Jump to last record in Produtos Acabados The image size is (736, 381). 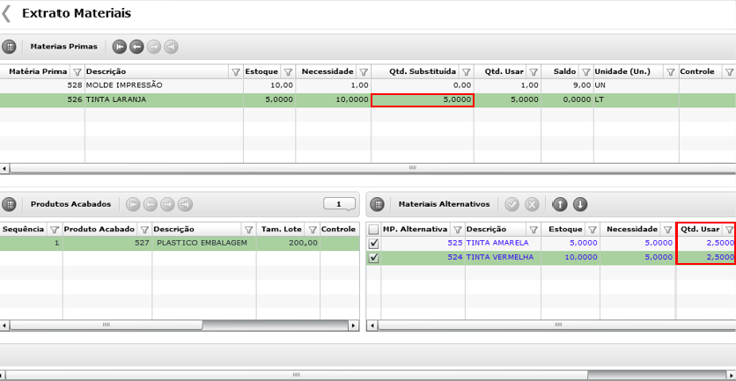click(186, 204)
